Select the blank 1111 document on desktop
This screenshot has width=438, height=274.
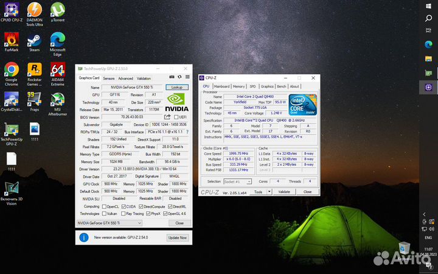point(12,161)
